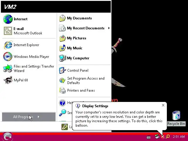This screenshot has height=141, width=188.
Task: Click the 'Internet Explorer' text label
Action: pyautogui.click(x=26, y=45)
